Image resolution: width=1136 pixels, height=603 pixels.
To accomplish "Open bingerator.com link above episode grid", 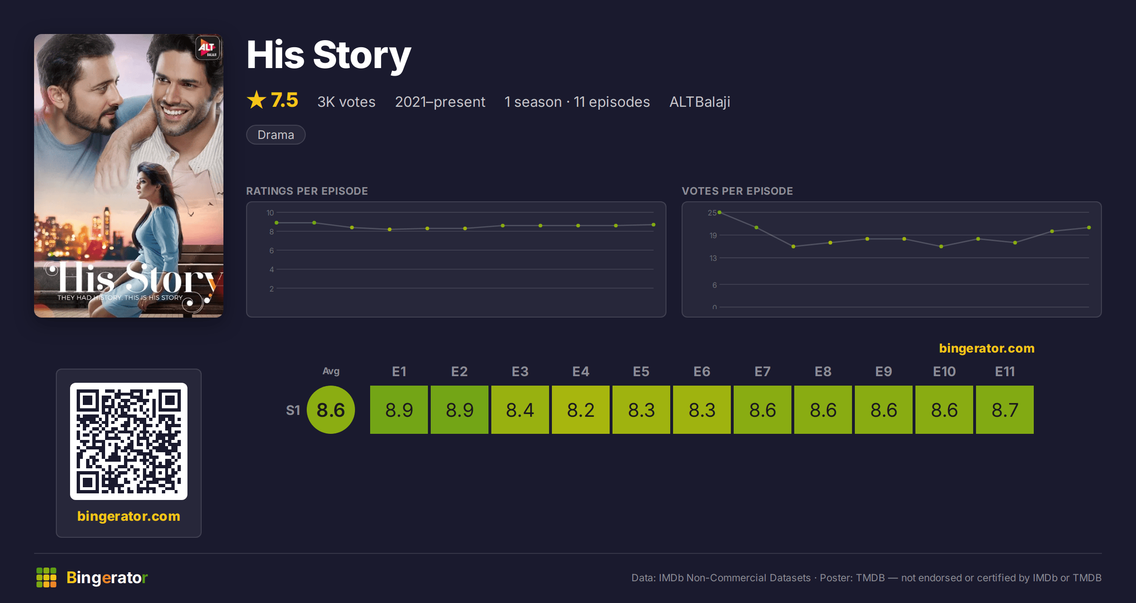I will [987, 348].
